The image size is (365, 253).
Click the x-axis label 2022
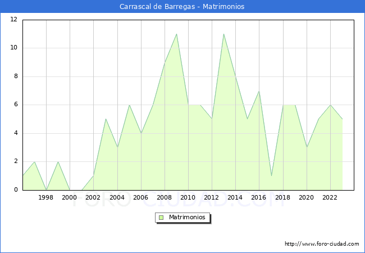tap(330, 197)
